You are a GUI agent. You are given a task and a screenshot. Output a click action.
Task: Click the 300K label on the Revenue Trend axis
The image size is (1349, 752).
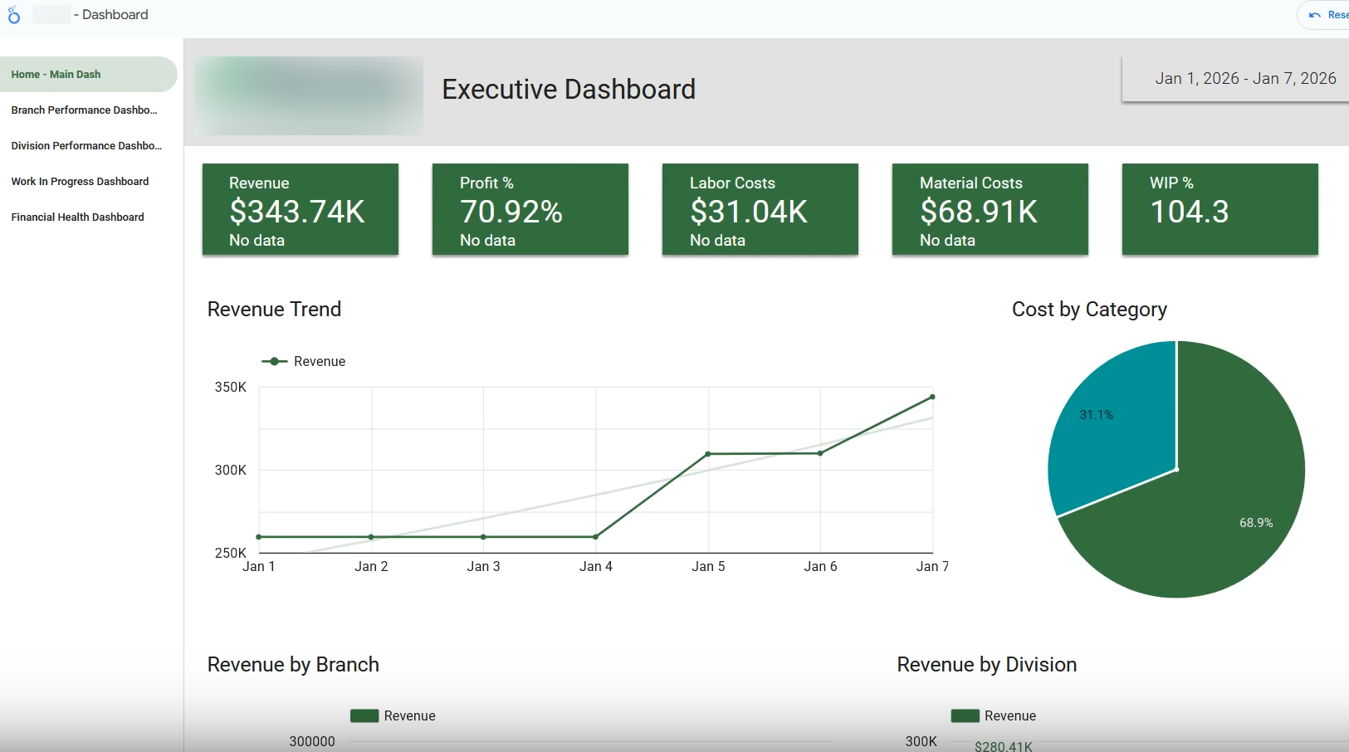(x=231, y=471)
